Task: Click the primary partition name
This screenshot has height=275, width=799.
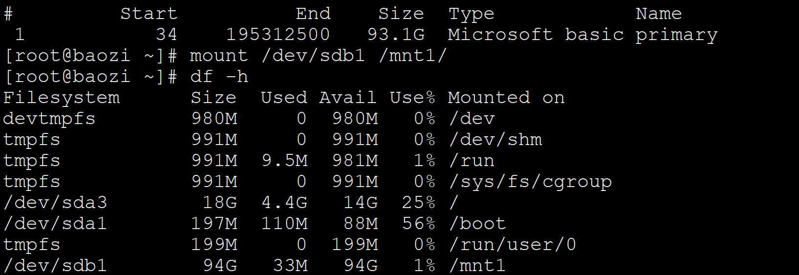Action: click(x=676, y=35)
